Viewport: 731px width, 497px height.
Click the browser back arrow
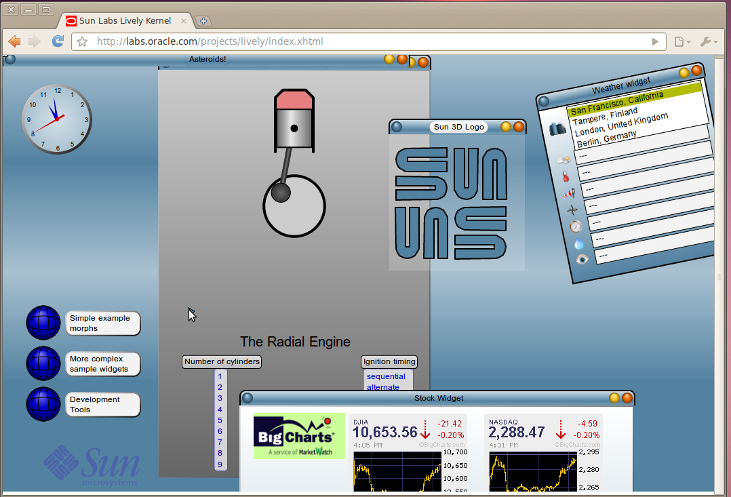pyautogui.click(x=14, y=41)
